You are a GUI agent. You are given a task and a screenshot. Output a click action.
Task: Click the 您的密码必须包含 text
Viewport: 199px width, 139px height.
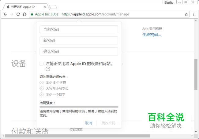coord(54,77)
